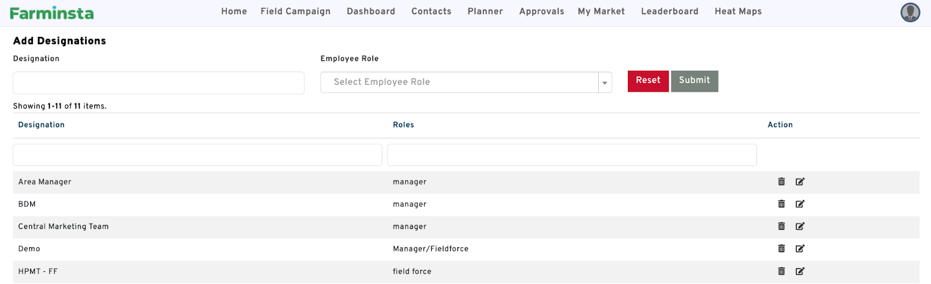Viewport: 931px width, 284px height.
Task: Edit the HPMT - FF designation
Action: pyautogui.click(x=800, y=271)
